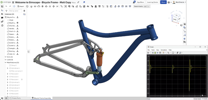Screen dimensions: 208x100
Task: Click the Scope scale axes tool
Action: click(173, 53)
